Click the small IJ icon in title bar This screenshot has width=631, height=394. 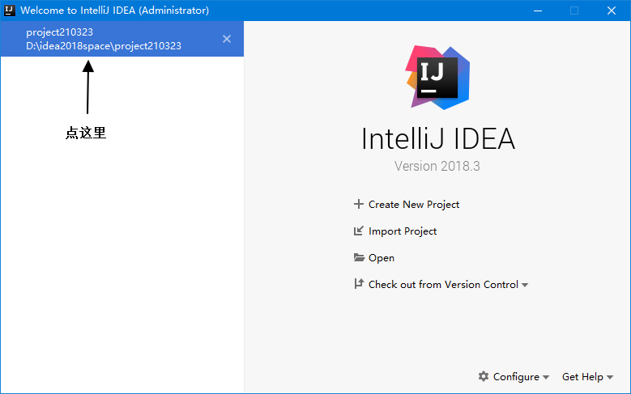pyautogui.click(x=10, y=11)
